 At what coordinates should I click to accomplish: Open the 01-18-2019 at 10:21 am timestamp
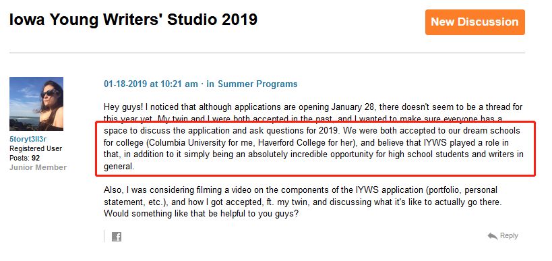[151, 84]
